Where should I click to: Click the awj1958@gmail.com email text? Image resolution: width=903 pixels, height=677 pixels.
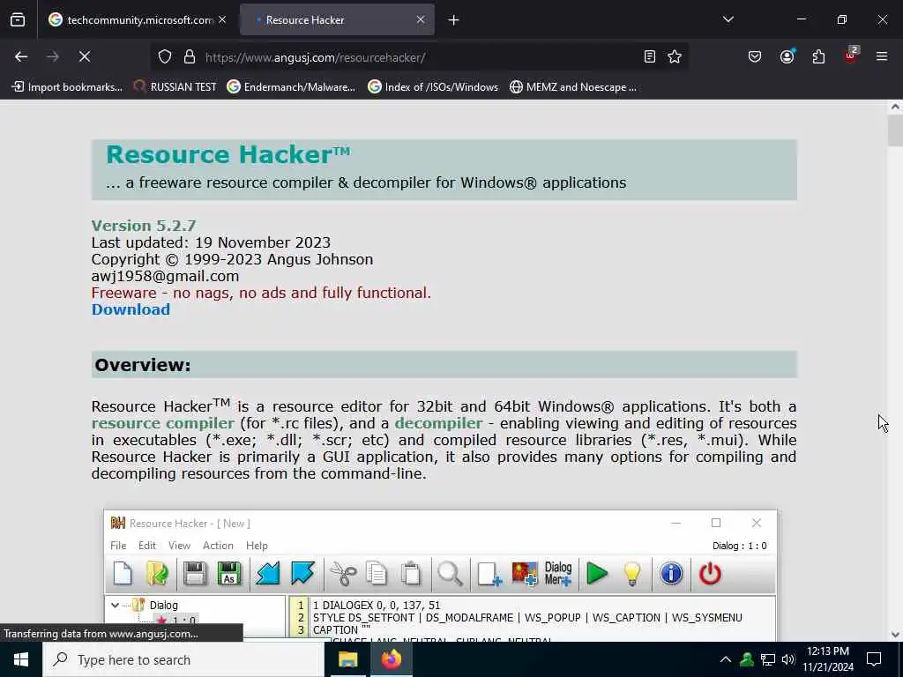165,276
